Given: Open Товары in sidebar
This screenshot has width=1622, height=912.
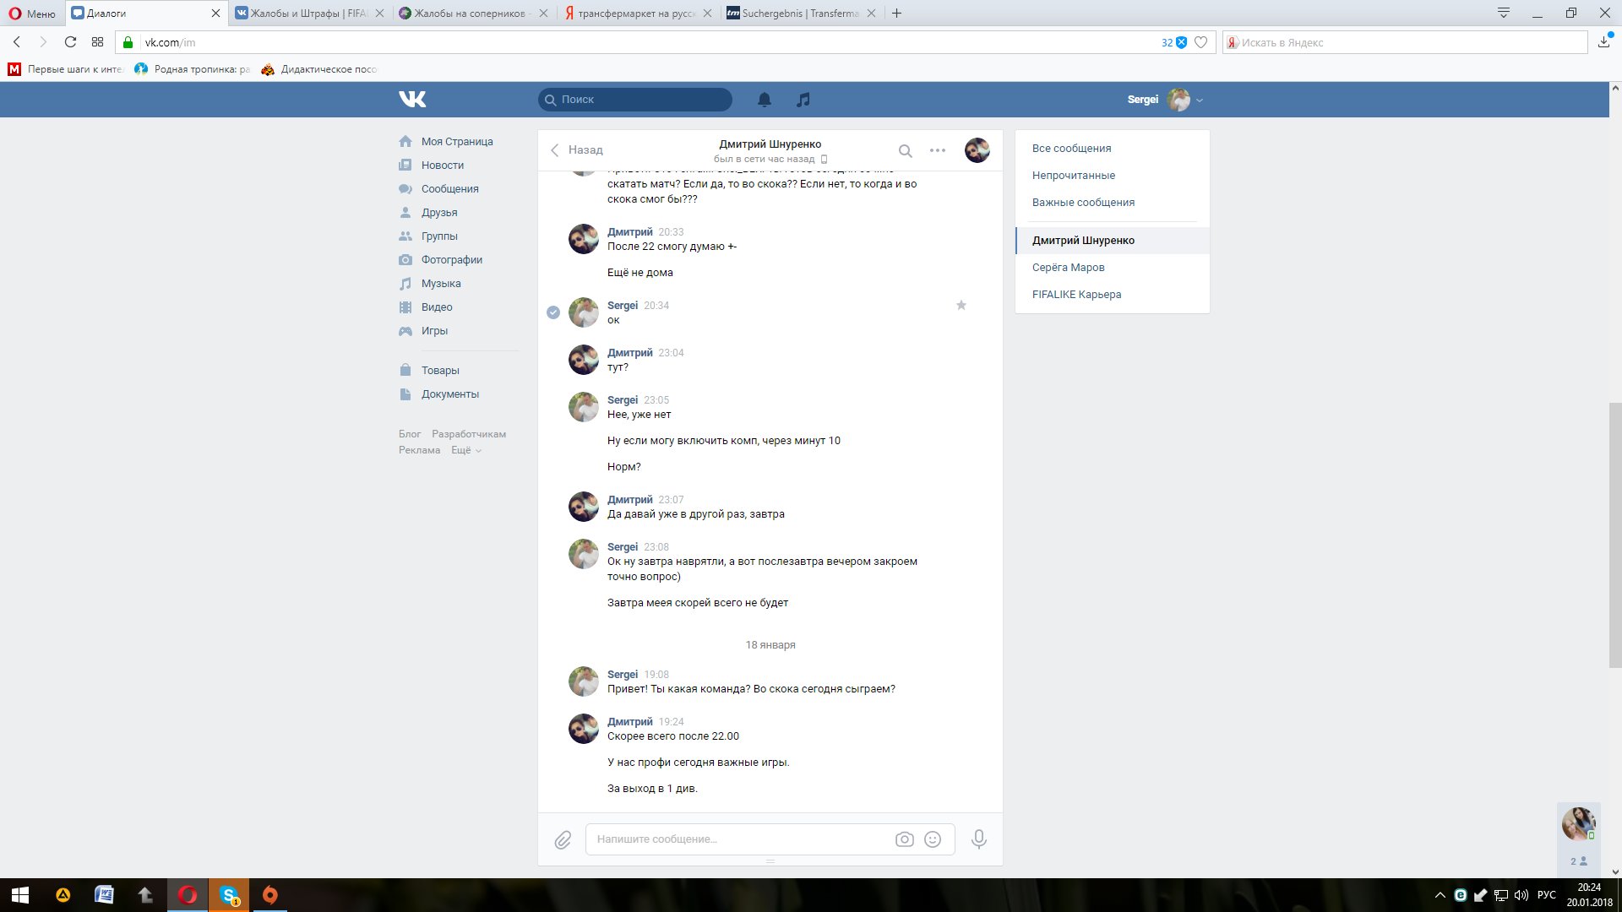Looking at the screenshot, I should 440,371.
